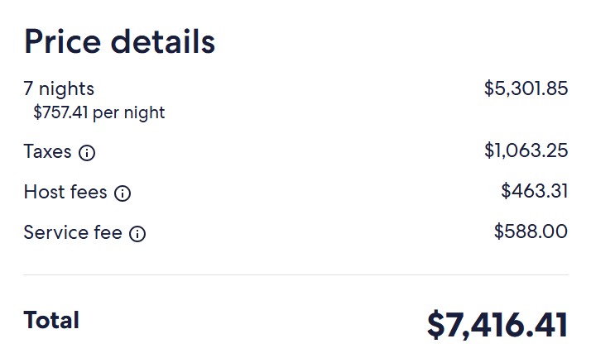Click the $463.31 host fees amount
The width and height of the screenshot is (591, 353).
[534, 191]
